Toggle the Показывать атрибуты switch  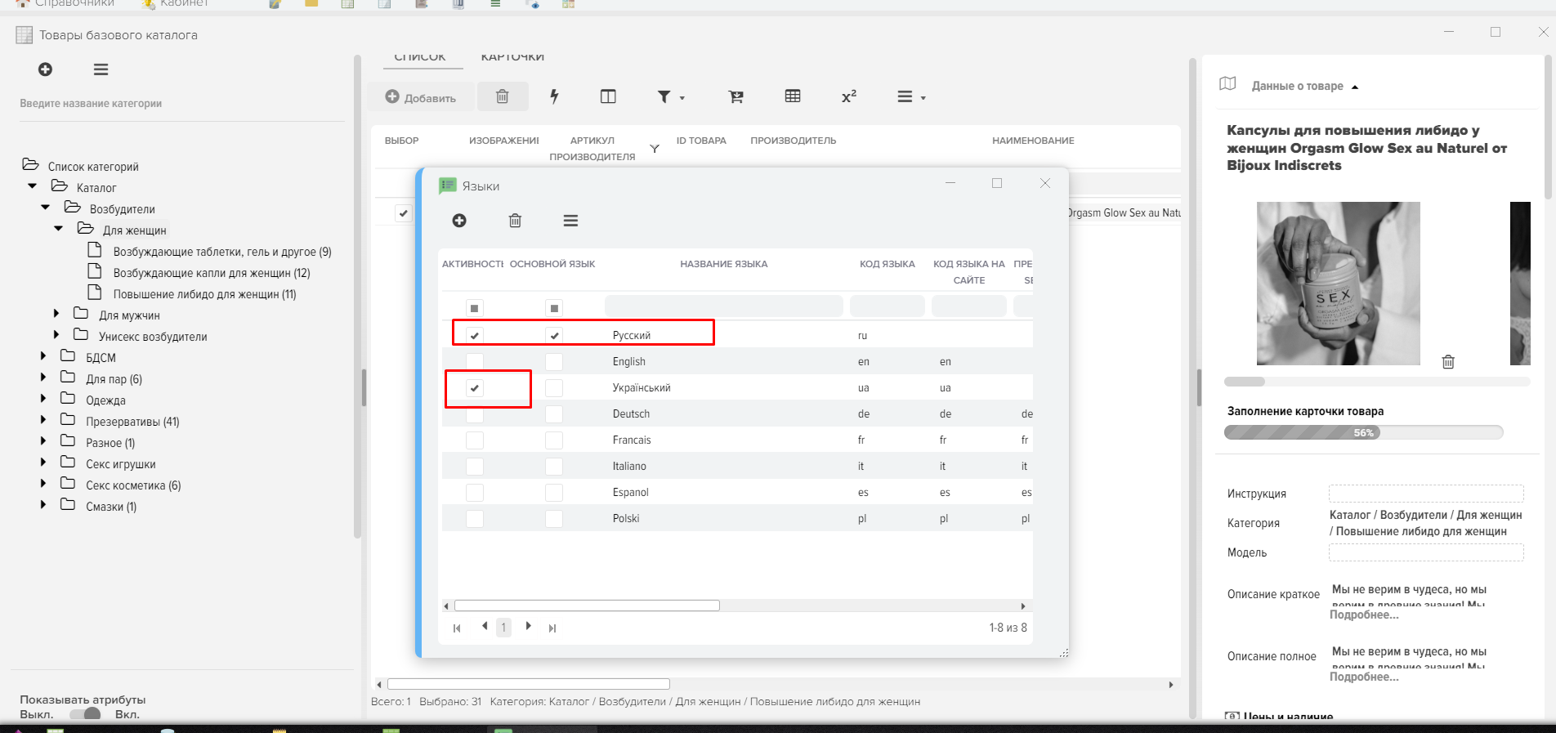tap(85, 714)
